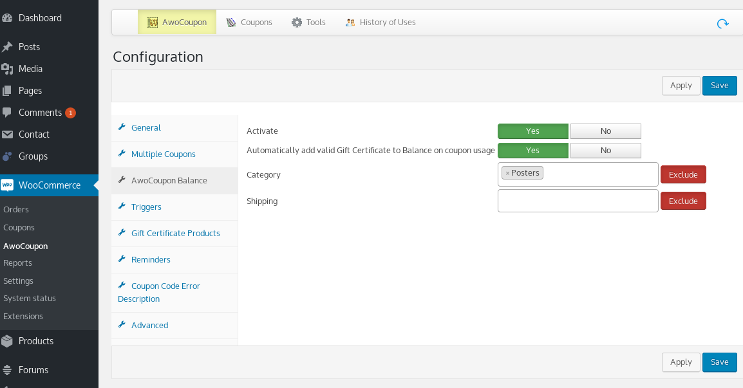Remove the Posters category tag
Viewport: 743px width, 388px height.
507,173
